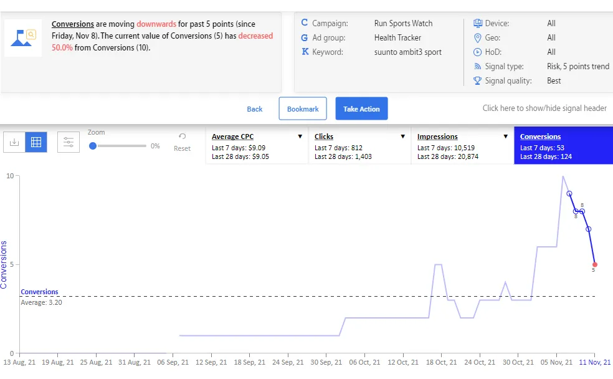Click the zoom slider track
The height and width of the screenshot is (379, 613).
point(122,146)
